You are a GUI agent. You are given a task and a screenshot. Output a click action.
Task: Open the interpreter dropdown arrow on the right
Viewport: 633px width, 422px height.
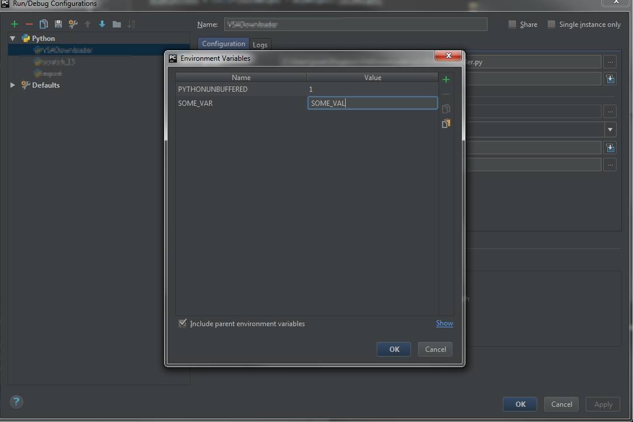coord(610,130)
